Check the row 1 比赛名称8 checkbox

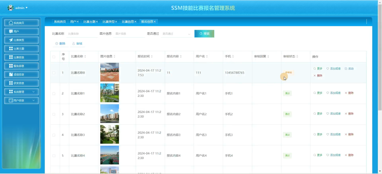[x=54, y=73]
